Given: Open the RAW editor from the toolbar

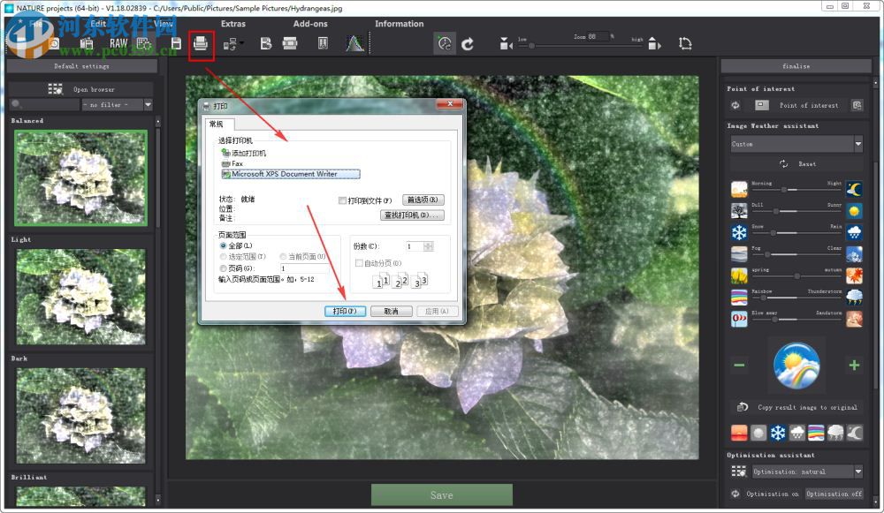Looking at the screenshot, I should pos(117,42).
